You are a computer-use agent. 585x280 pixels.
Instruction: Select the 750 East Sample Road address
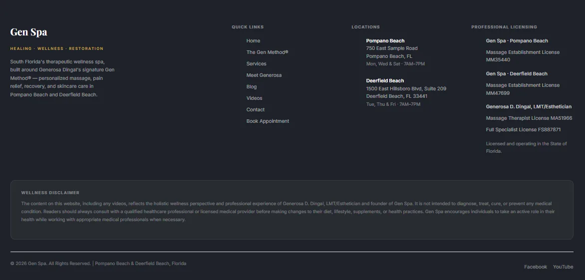[x=392, y=48]
